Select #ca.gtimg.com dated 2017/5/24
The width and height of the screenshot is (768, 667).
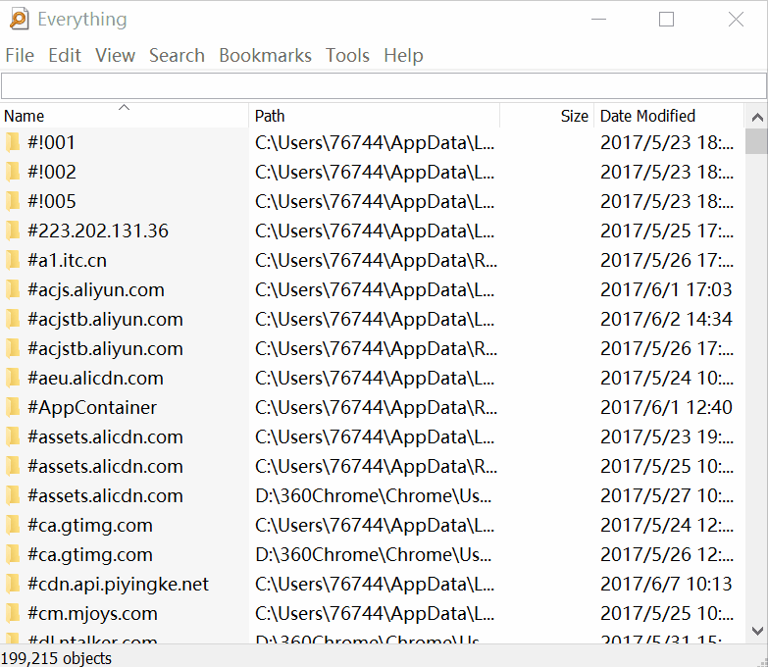coord(90,526)
